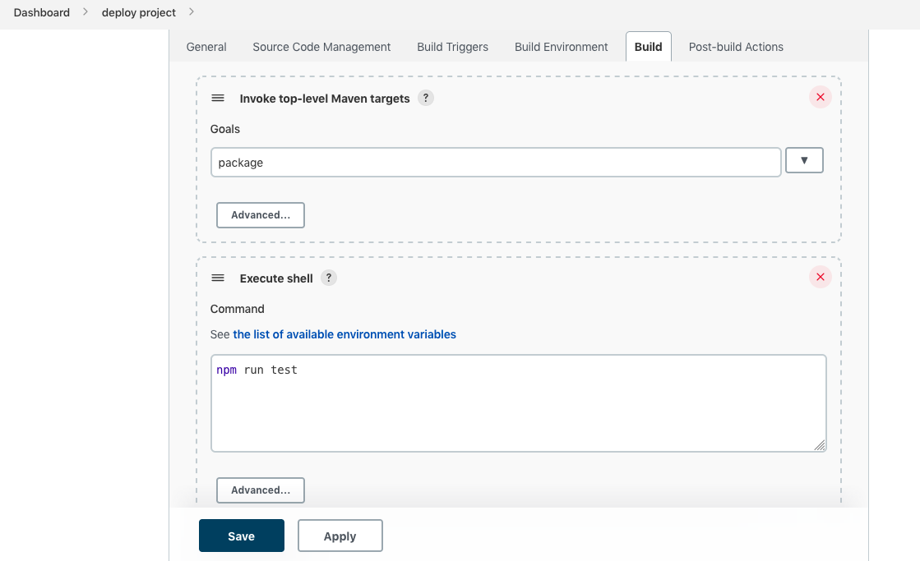Click chevron after deploy project breadcrumb

pos(192,12)
